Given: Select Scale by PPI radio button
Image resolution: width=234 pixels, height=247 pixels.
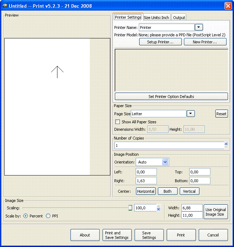Looking at the screenshot, I should (x=48, y=216).
